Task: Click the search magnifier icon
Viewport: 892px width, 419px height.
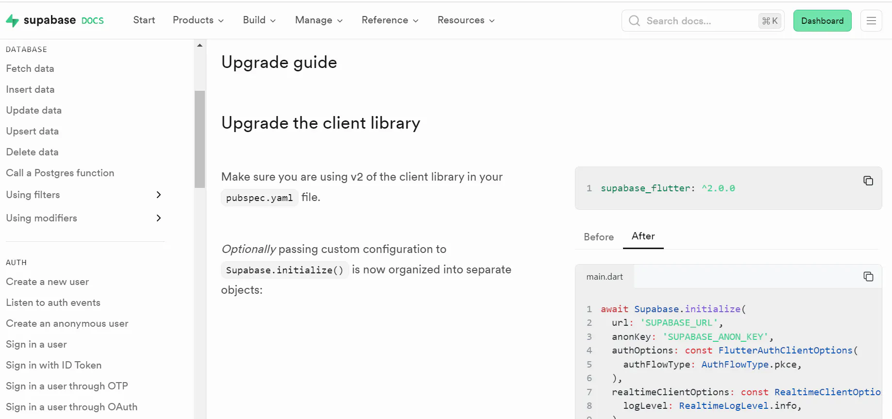Action: click(634, 21)
